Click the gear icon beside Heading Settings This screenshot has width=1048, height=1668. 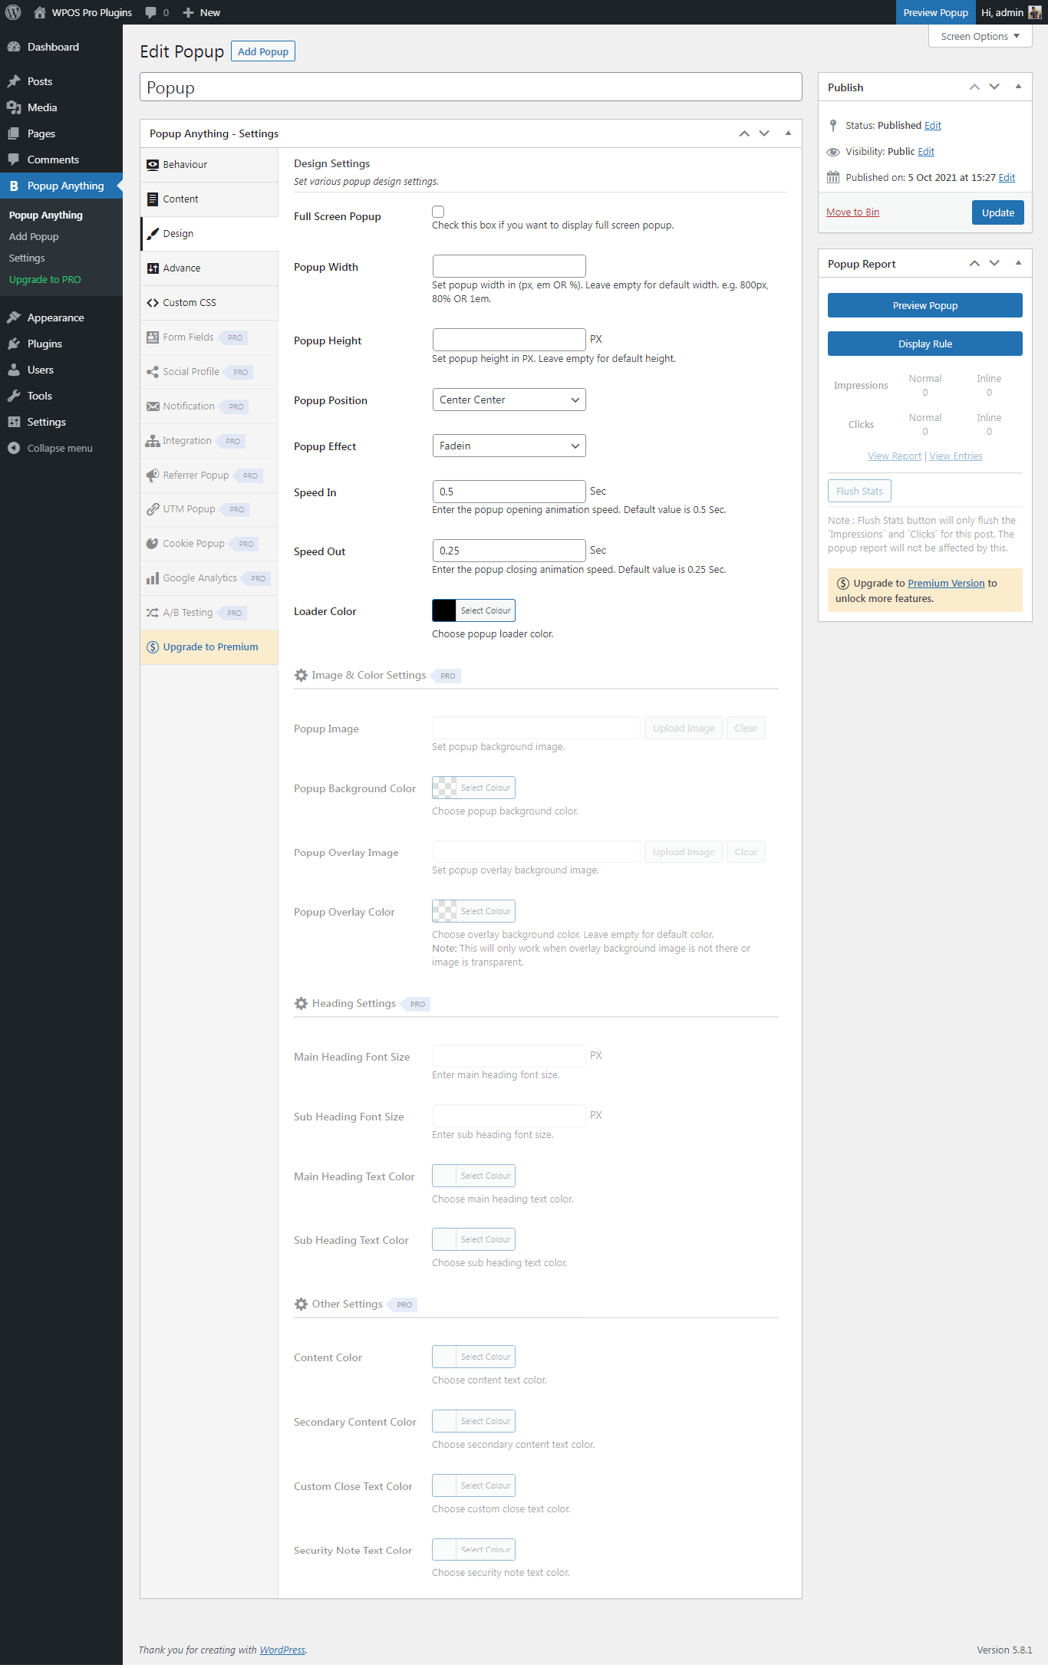(x=302, y=1004)
